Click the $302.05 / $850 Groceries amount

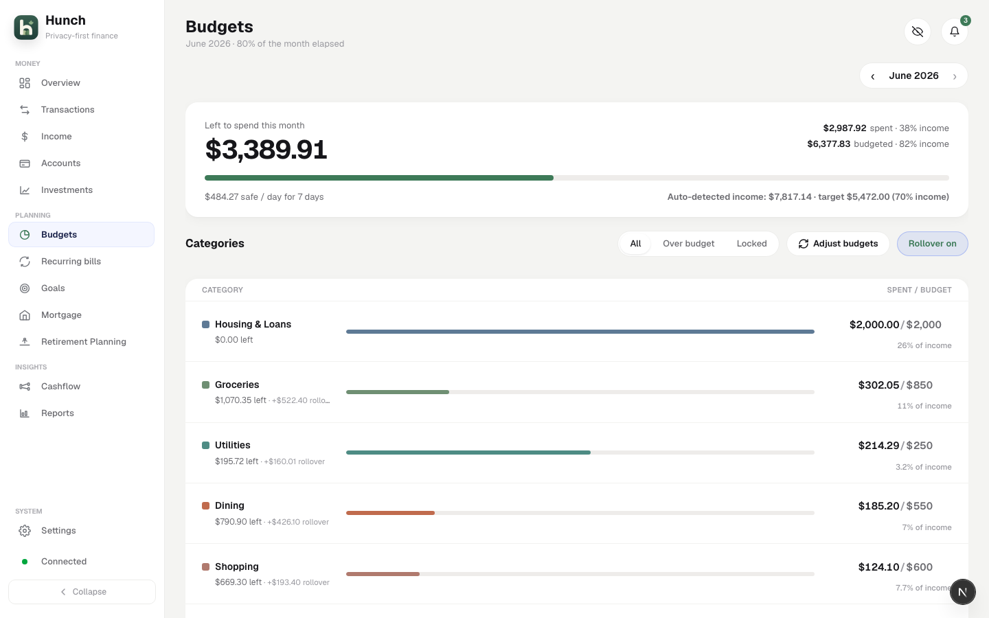[x=896, y=385]
